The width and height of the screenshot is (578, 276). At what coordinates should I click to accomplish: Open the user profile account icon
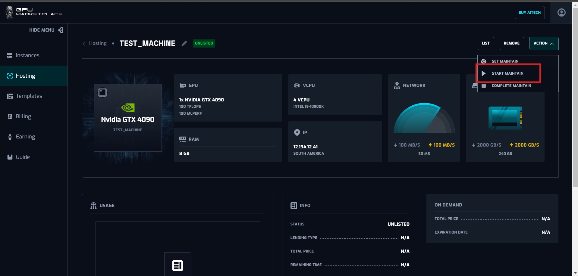[x=561, y=13]
